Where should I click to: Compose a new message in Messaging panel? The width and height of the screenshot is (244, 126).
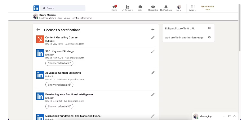coord(229,116)
